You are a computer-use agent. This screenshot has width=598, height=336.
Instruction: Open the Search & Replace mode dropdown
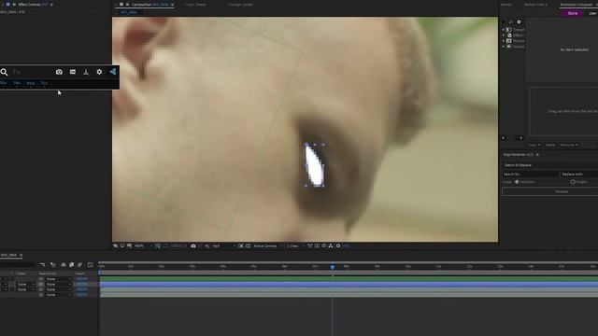click(550, 165)
